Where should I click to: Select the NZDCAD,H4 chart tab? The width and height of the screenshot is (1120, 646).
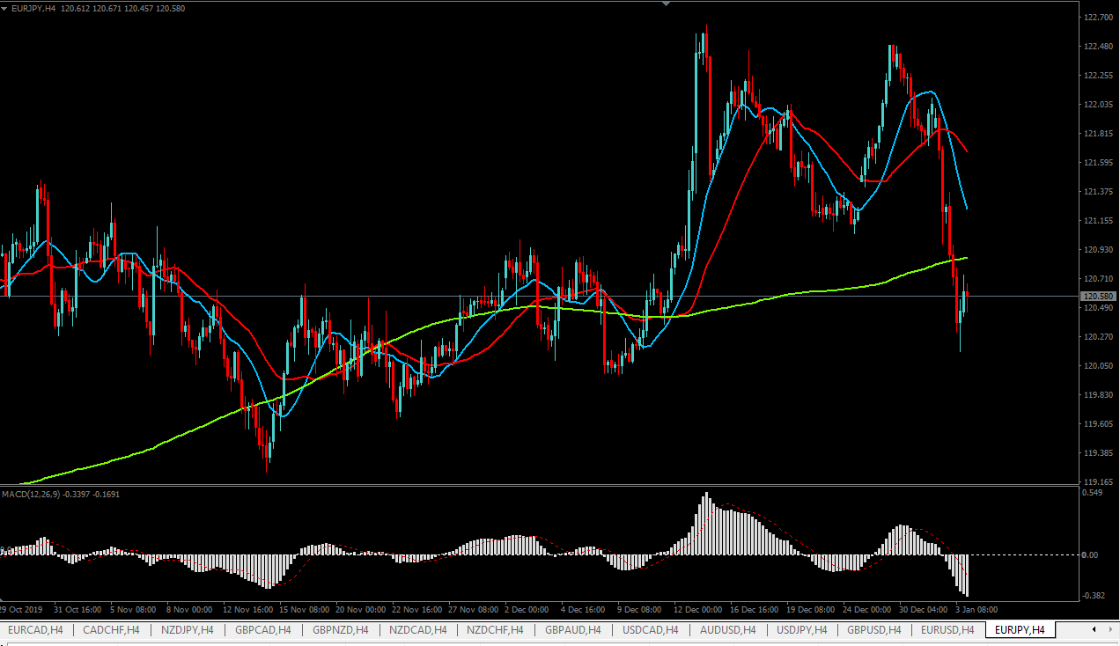pos(418,630)
